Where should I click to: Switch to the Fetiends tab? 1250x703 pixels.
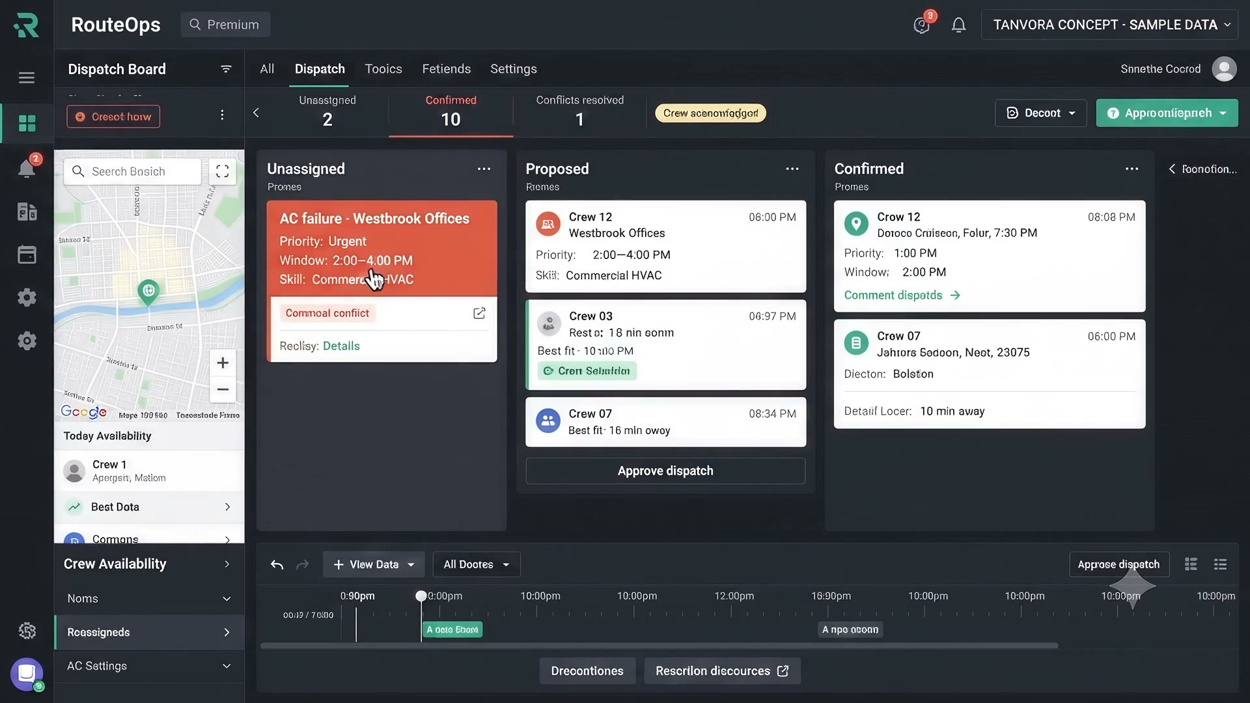pos(446,69)
